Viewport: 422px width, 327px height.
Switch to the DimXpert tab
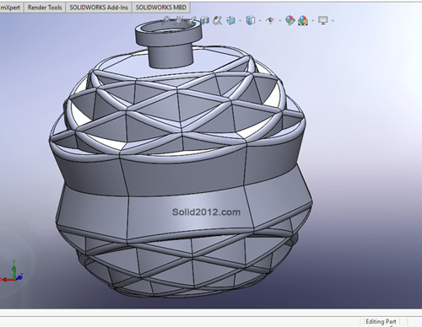[11, 8]
